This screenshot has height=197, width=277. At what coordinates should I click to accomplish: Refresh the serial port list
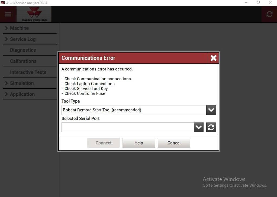(x=211, y=127)
